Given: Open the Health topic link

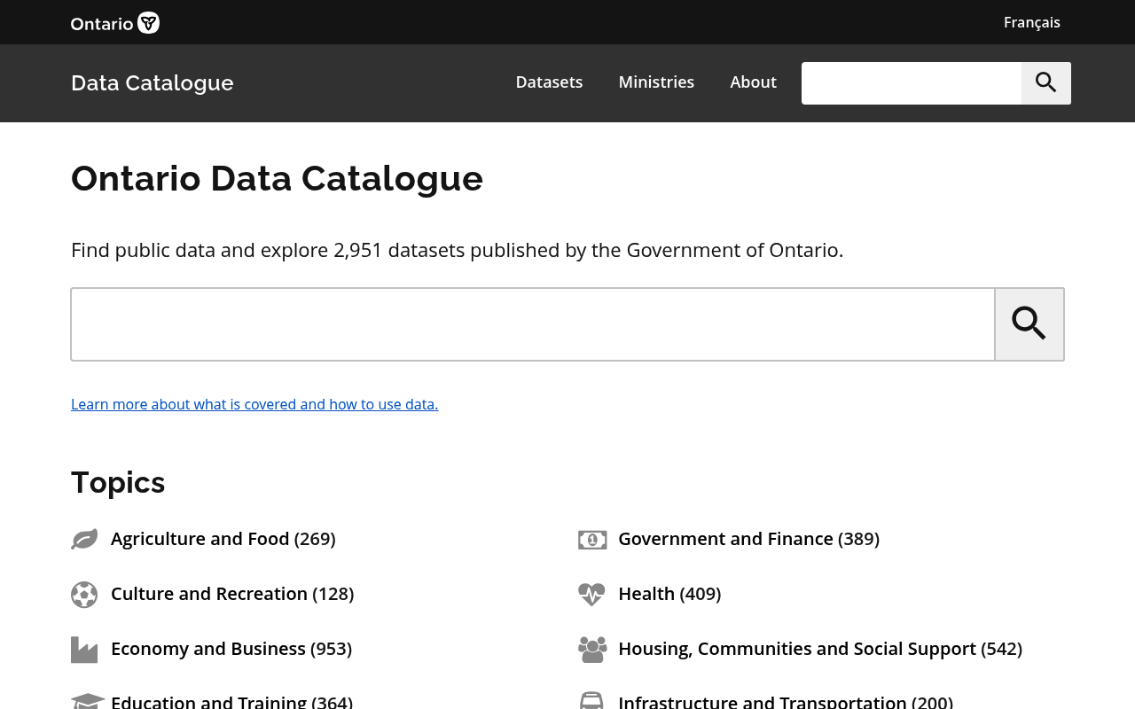Looking at the screenshot, I should [669, 594].
